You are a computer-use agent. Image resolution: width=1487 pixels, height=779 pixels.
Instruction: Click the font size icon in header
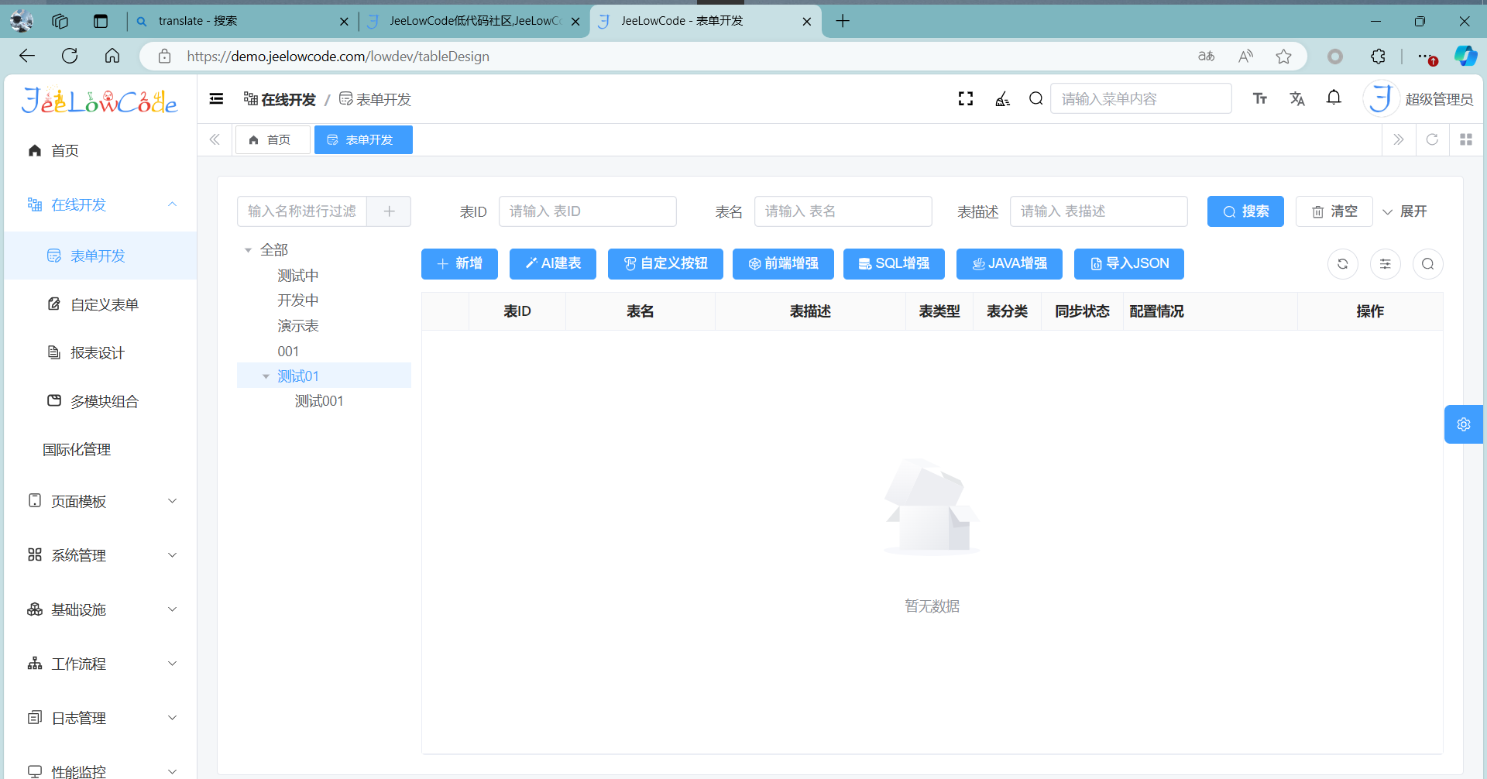[x=1260, y=99]
